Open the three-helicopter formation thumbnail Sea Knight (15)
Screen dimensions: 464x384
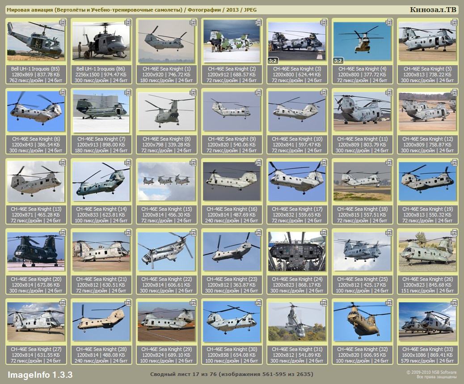click(x=166, y=181)
